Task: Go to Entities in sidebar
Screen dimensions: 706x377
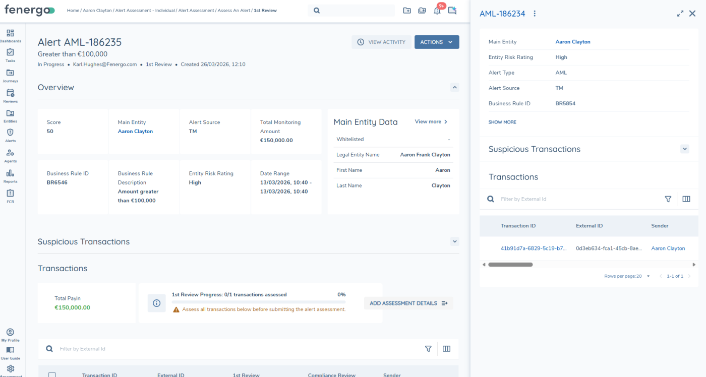Action: click(x=10, y=115)
